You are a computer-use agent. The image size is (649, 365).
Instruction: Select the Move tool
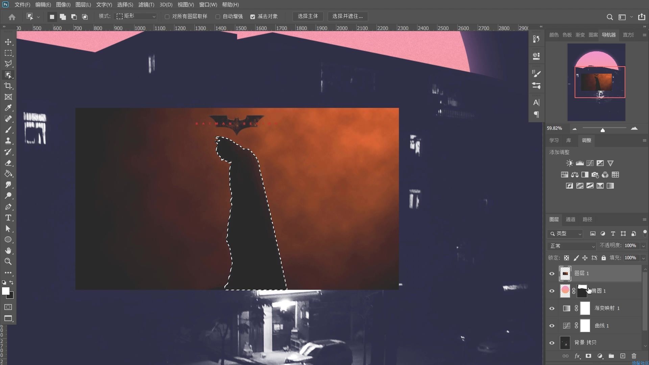pyautogui.click(x=8, y=42)
